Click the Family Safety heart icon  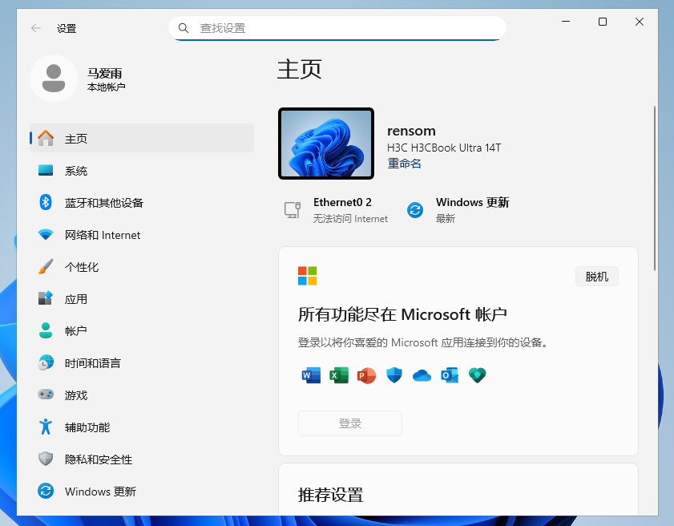coord(477,375)
